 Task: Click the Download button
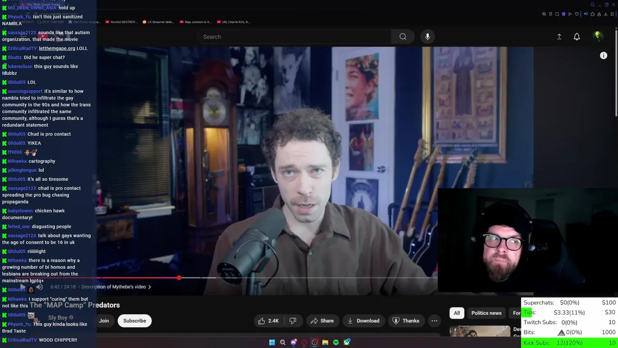click(363, 321)
